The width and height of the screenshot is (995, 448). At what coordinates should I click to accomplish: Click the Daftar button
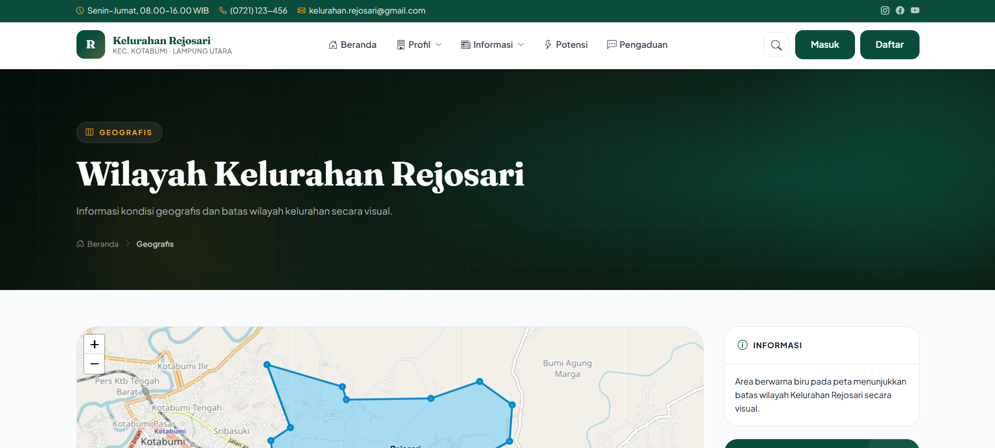pyautogui.click(x=889, y=45)
